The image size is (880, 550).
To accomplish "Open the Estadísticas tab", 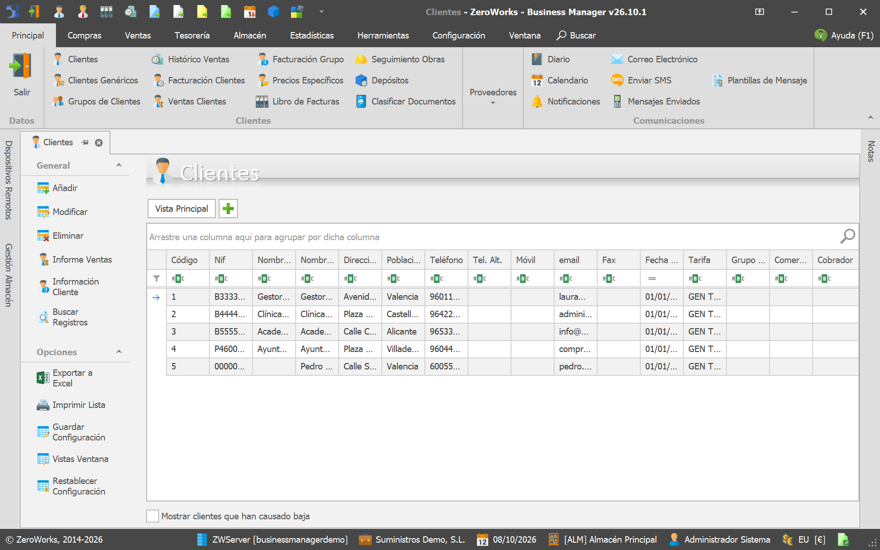I will [312, 35].
